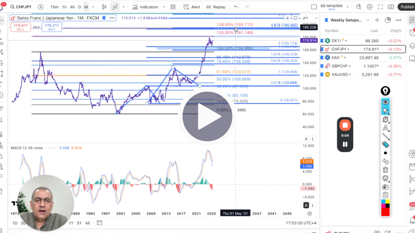Image resolution: width=415 pixels, height=233 pixels.
Task: Clear annotations with trash icon
Action: click(x=385, y=170)
